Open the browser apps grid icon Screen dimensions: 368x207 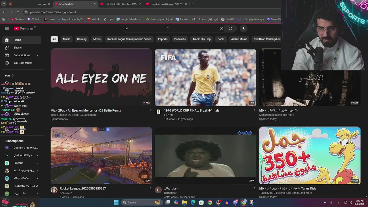point(4,19)
